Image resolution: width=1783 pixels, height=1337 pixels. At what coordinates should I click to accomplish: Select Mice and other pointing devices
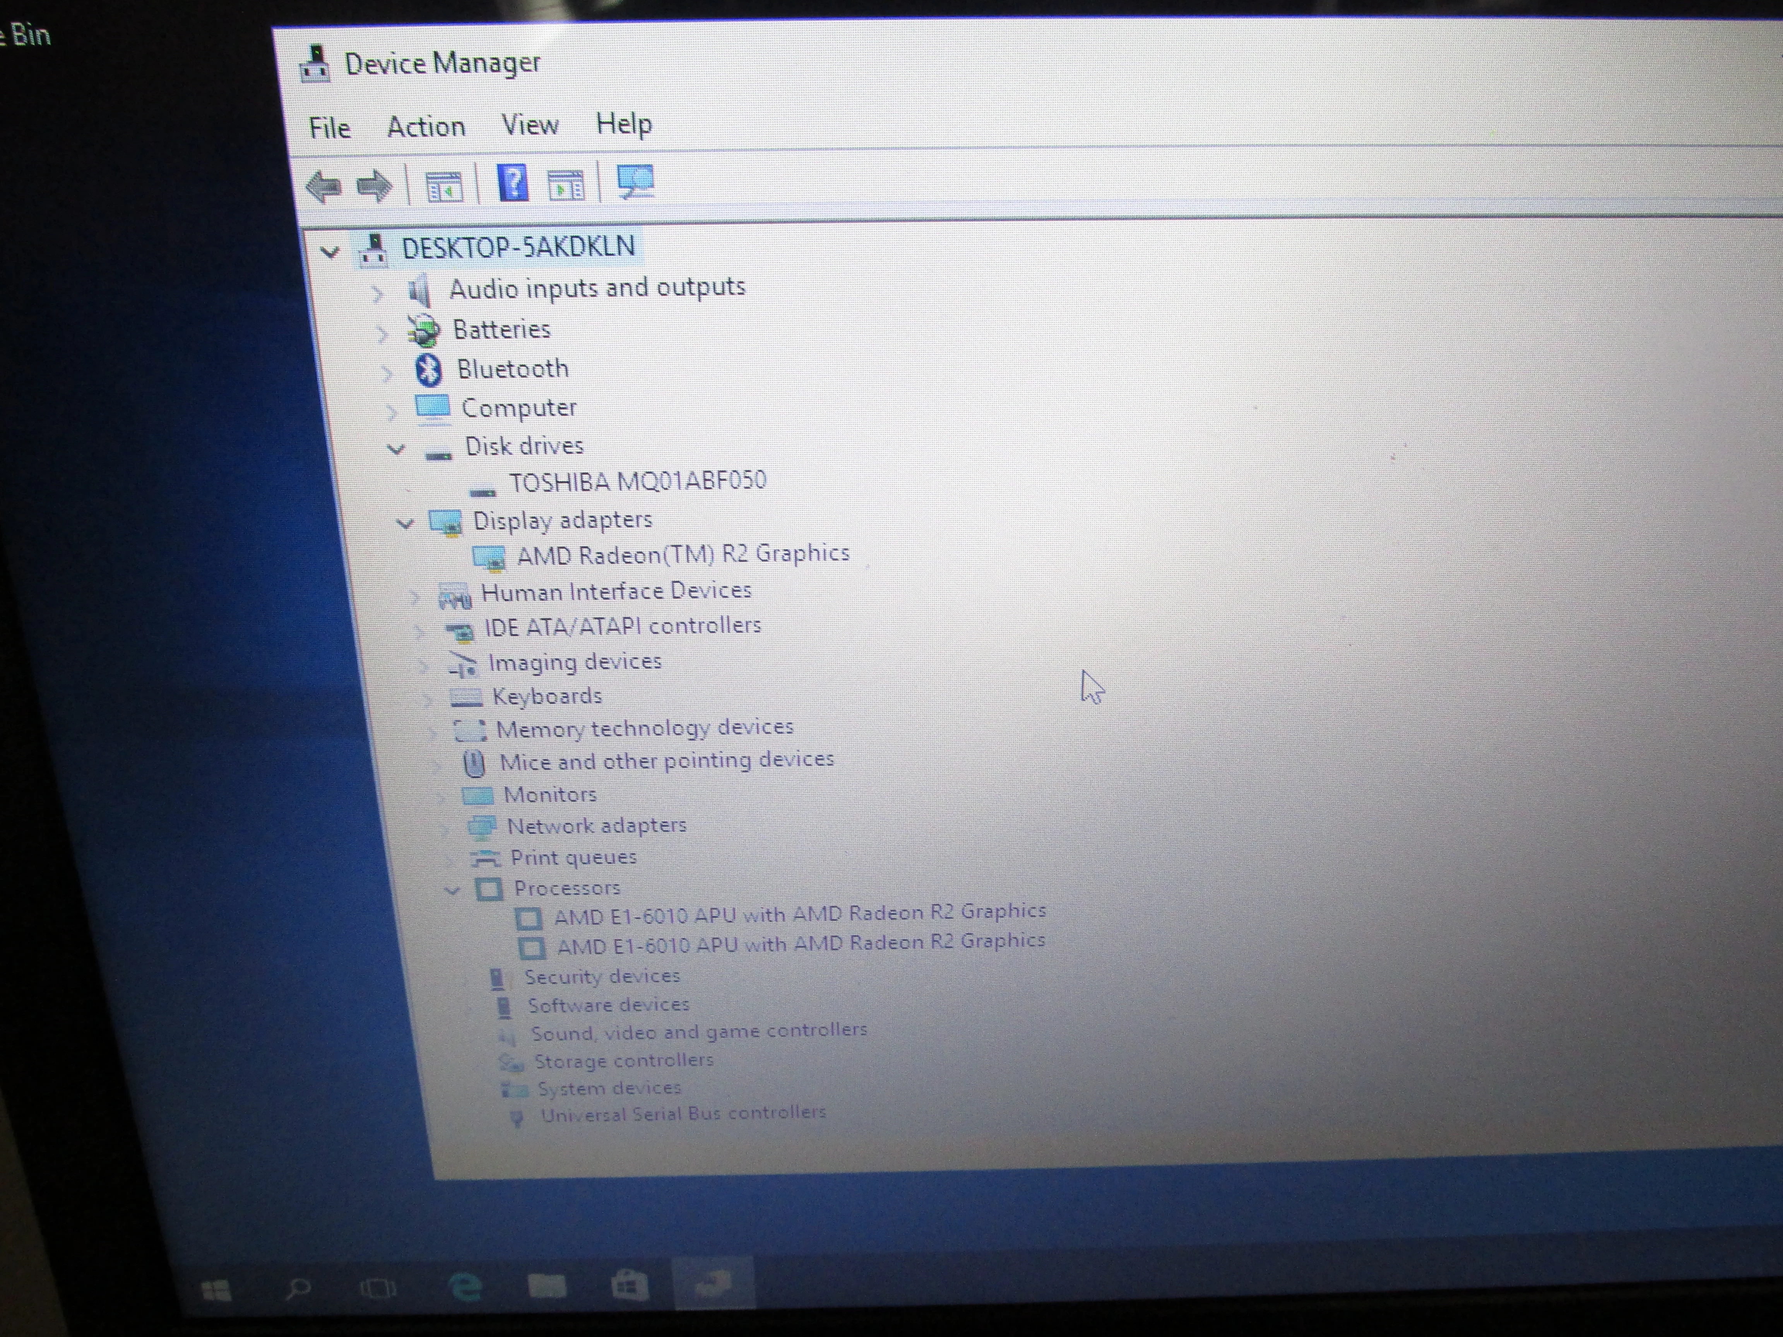pos(667,761)
